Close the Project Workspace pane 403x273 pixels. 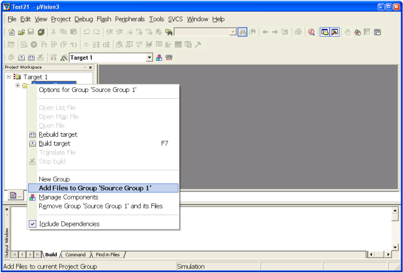pyautogui.click(x=90, y=67)
